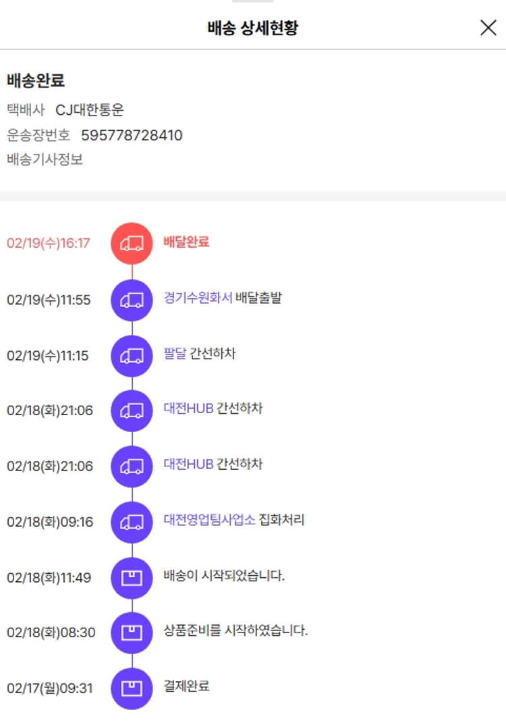Select the truck icon next to 팔달 간선하차
This screenshot has height=725, width=506.
tap(132, 355)
